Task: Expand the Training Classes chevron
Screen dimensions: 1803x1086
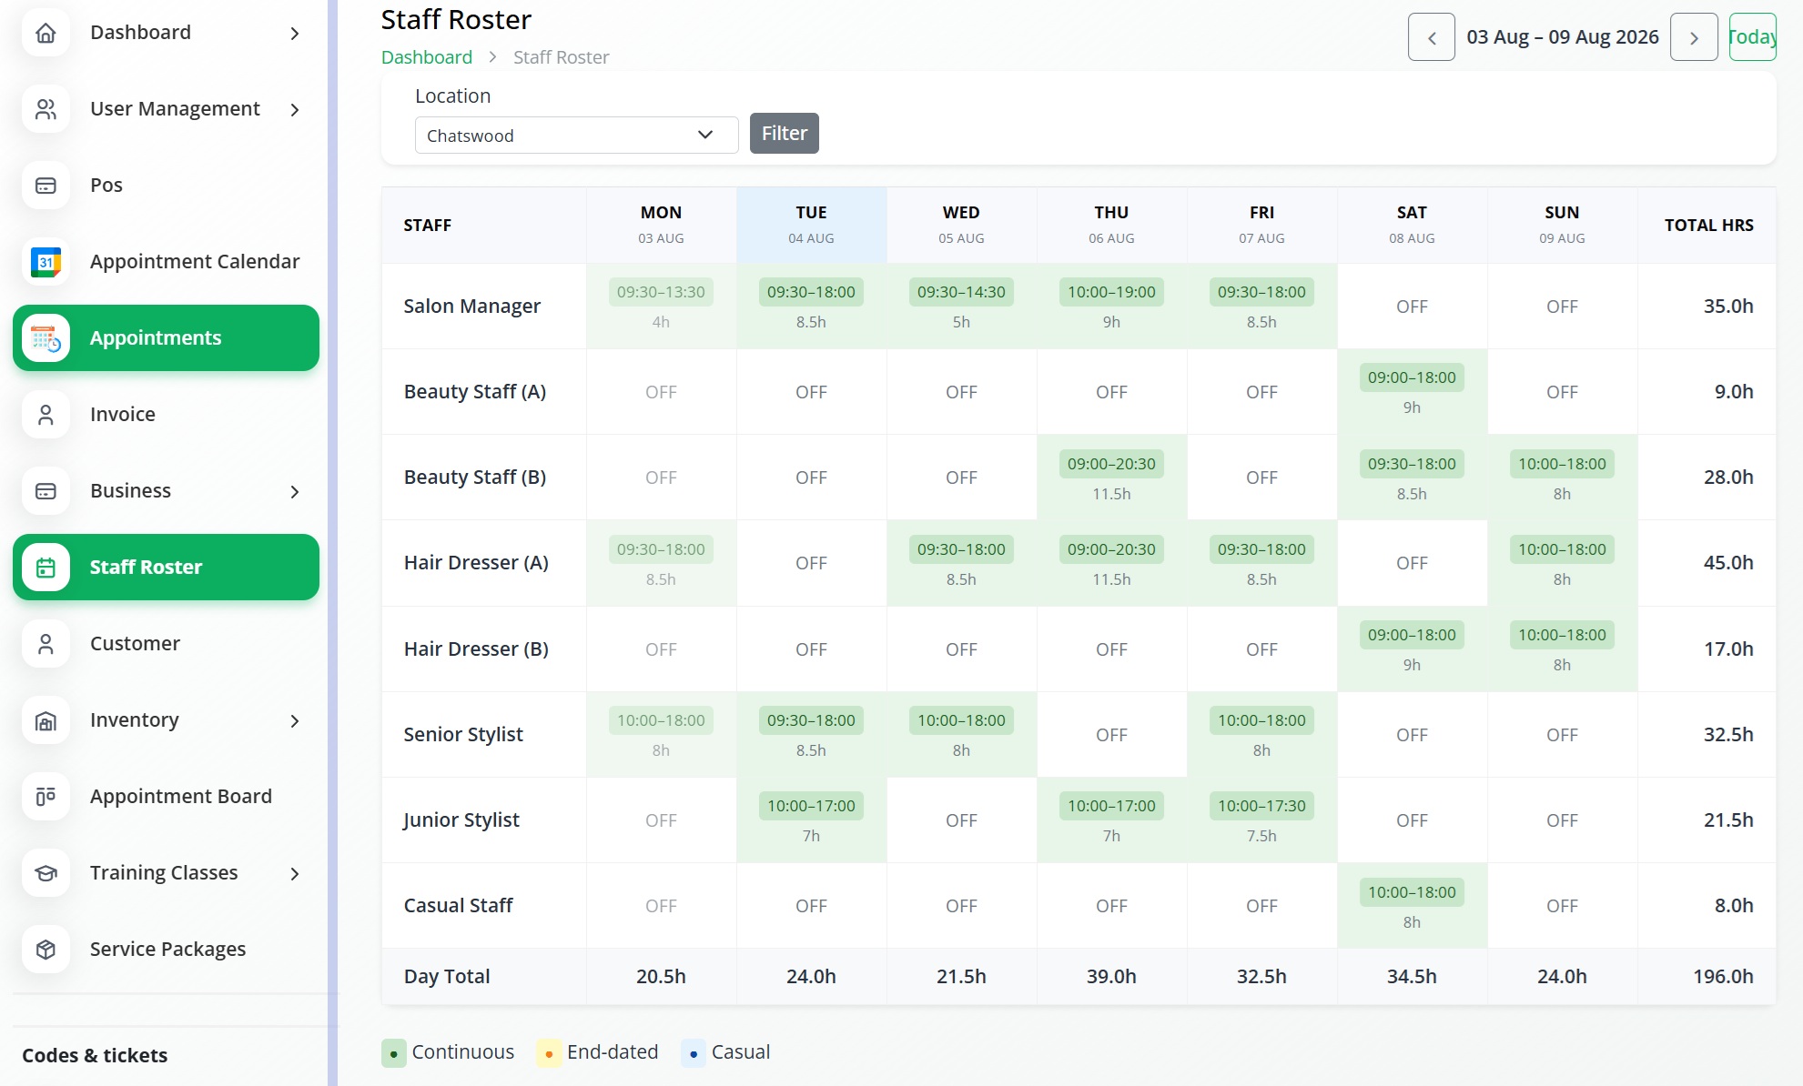Action: click(x=295, y=874)
